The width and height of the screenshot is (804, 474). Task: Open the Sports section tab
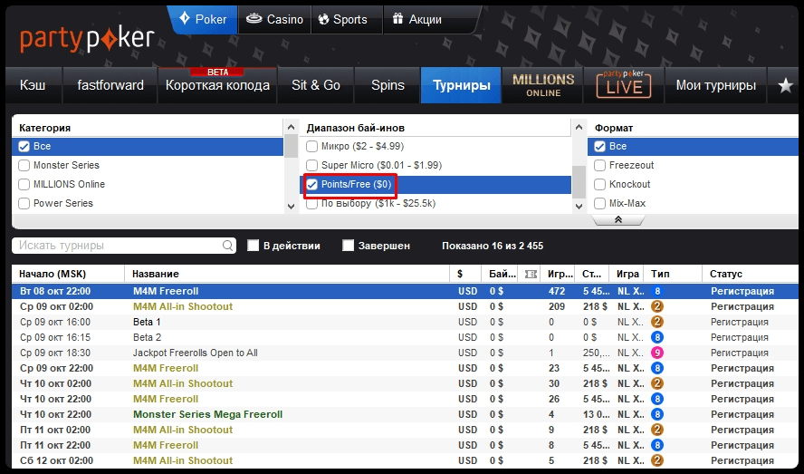click(347, 20)
